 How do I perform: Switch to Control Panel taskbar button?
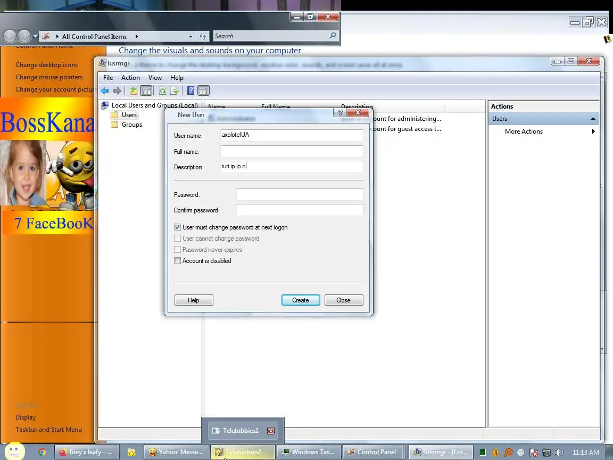pos(372,452)
